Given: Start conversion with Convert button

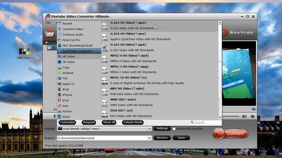Looking at the screenshot, I should coord(230,133).
